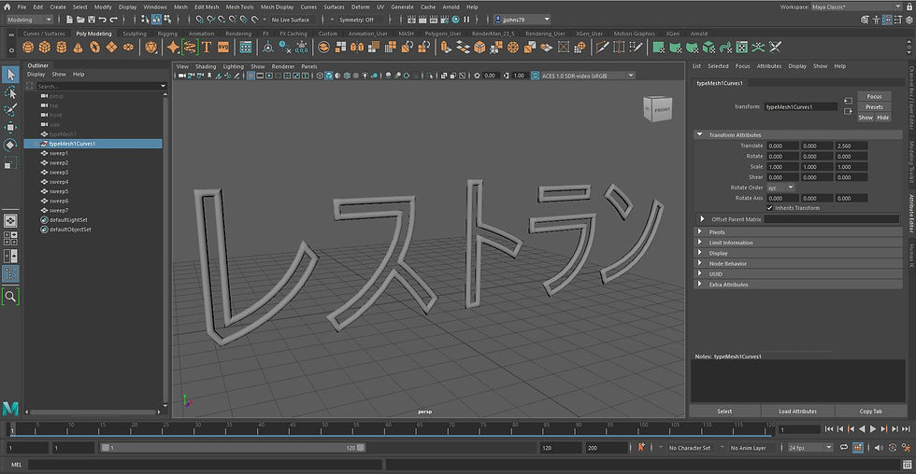Activate the Select tool in toolbox
Screen dimensions: 916x474
[x=10, y=75]
